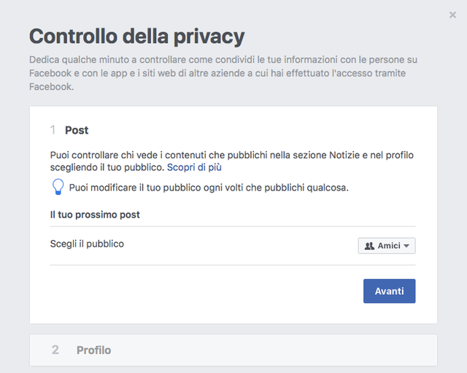The height and width of the screenshot is (373, 467).
Task: Click the introductory description paragraph
Action: coord(223,73)
